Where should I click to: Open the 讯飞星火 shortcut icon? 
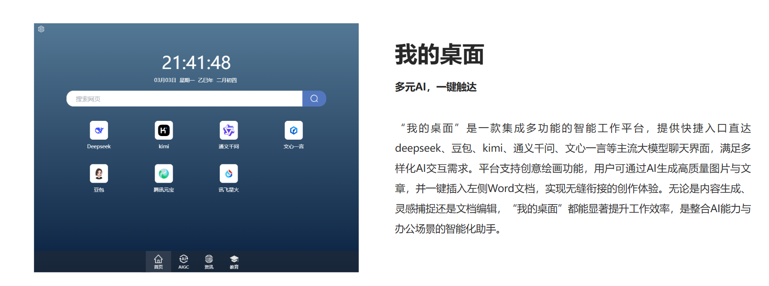229,174
